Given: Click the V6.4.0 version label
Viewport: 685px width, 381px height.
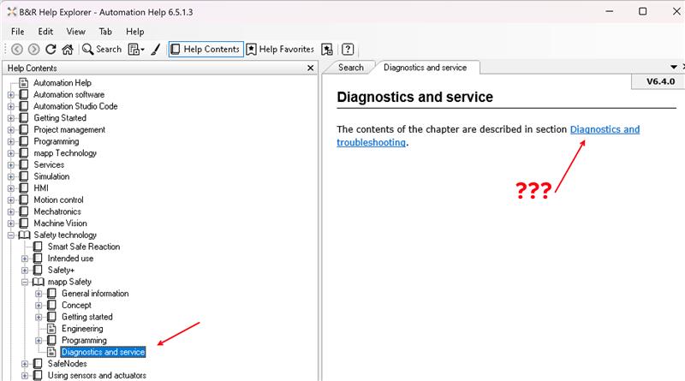Looking at the screenshot, I should click(660, 81).
